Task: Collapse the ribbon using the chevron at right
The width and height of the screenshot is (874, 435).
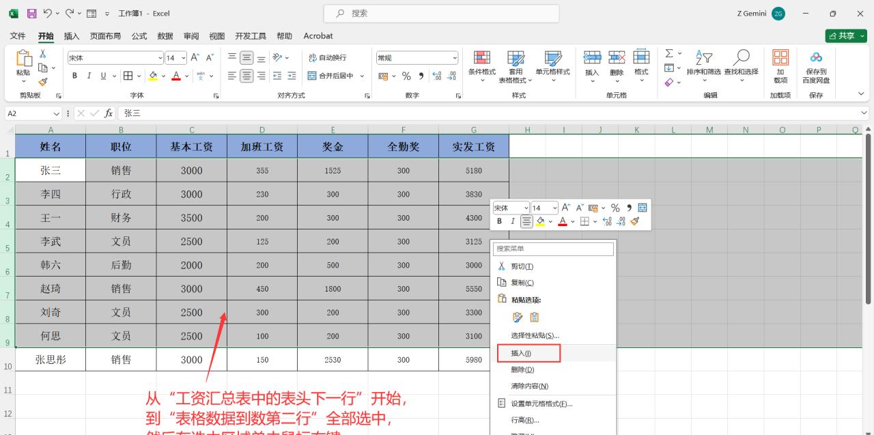Action: click(860, 94)
